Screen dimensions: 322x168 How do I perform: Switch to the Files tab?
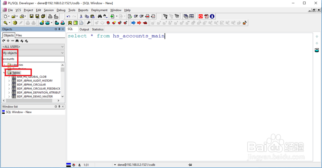point(19,35)
